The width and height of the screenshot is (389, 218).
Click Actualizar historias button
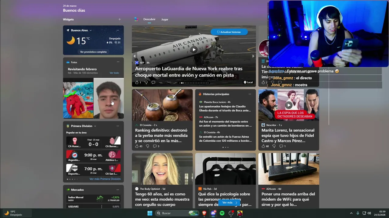(x=229, y=32)
